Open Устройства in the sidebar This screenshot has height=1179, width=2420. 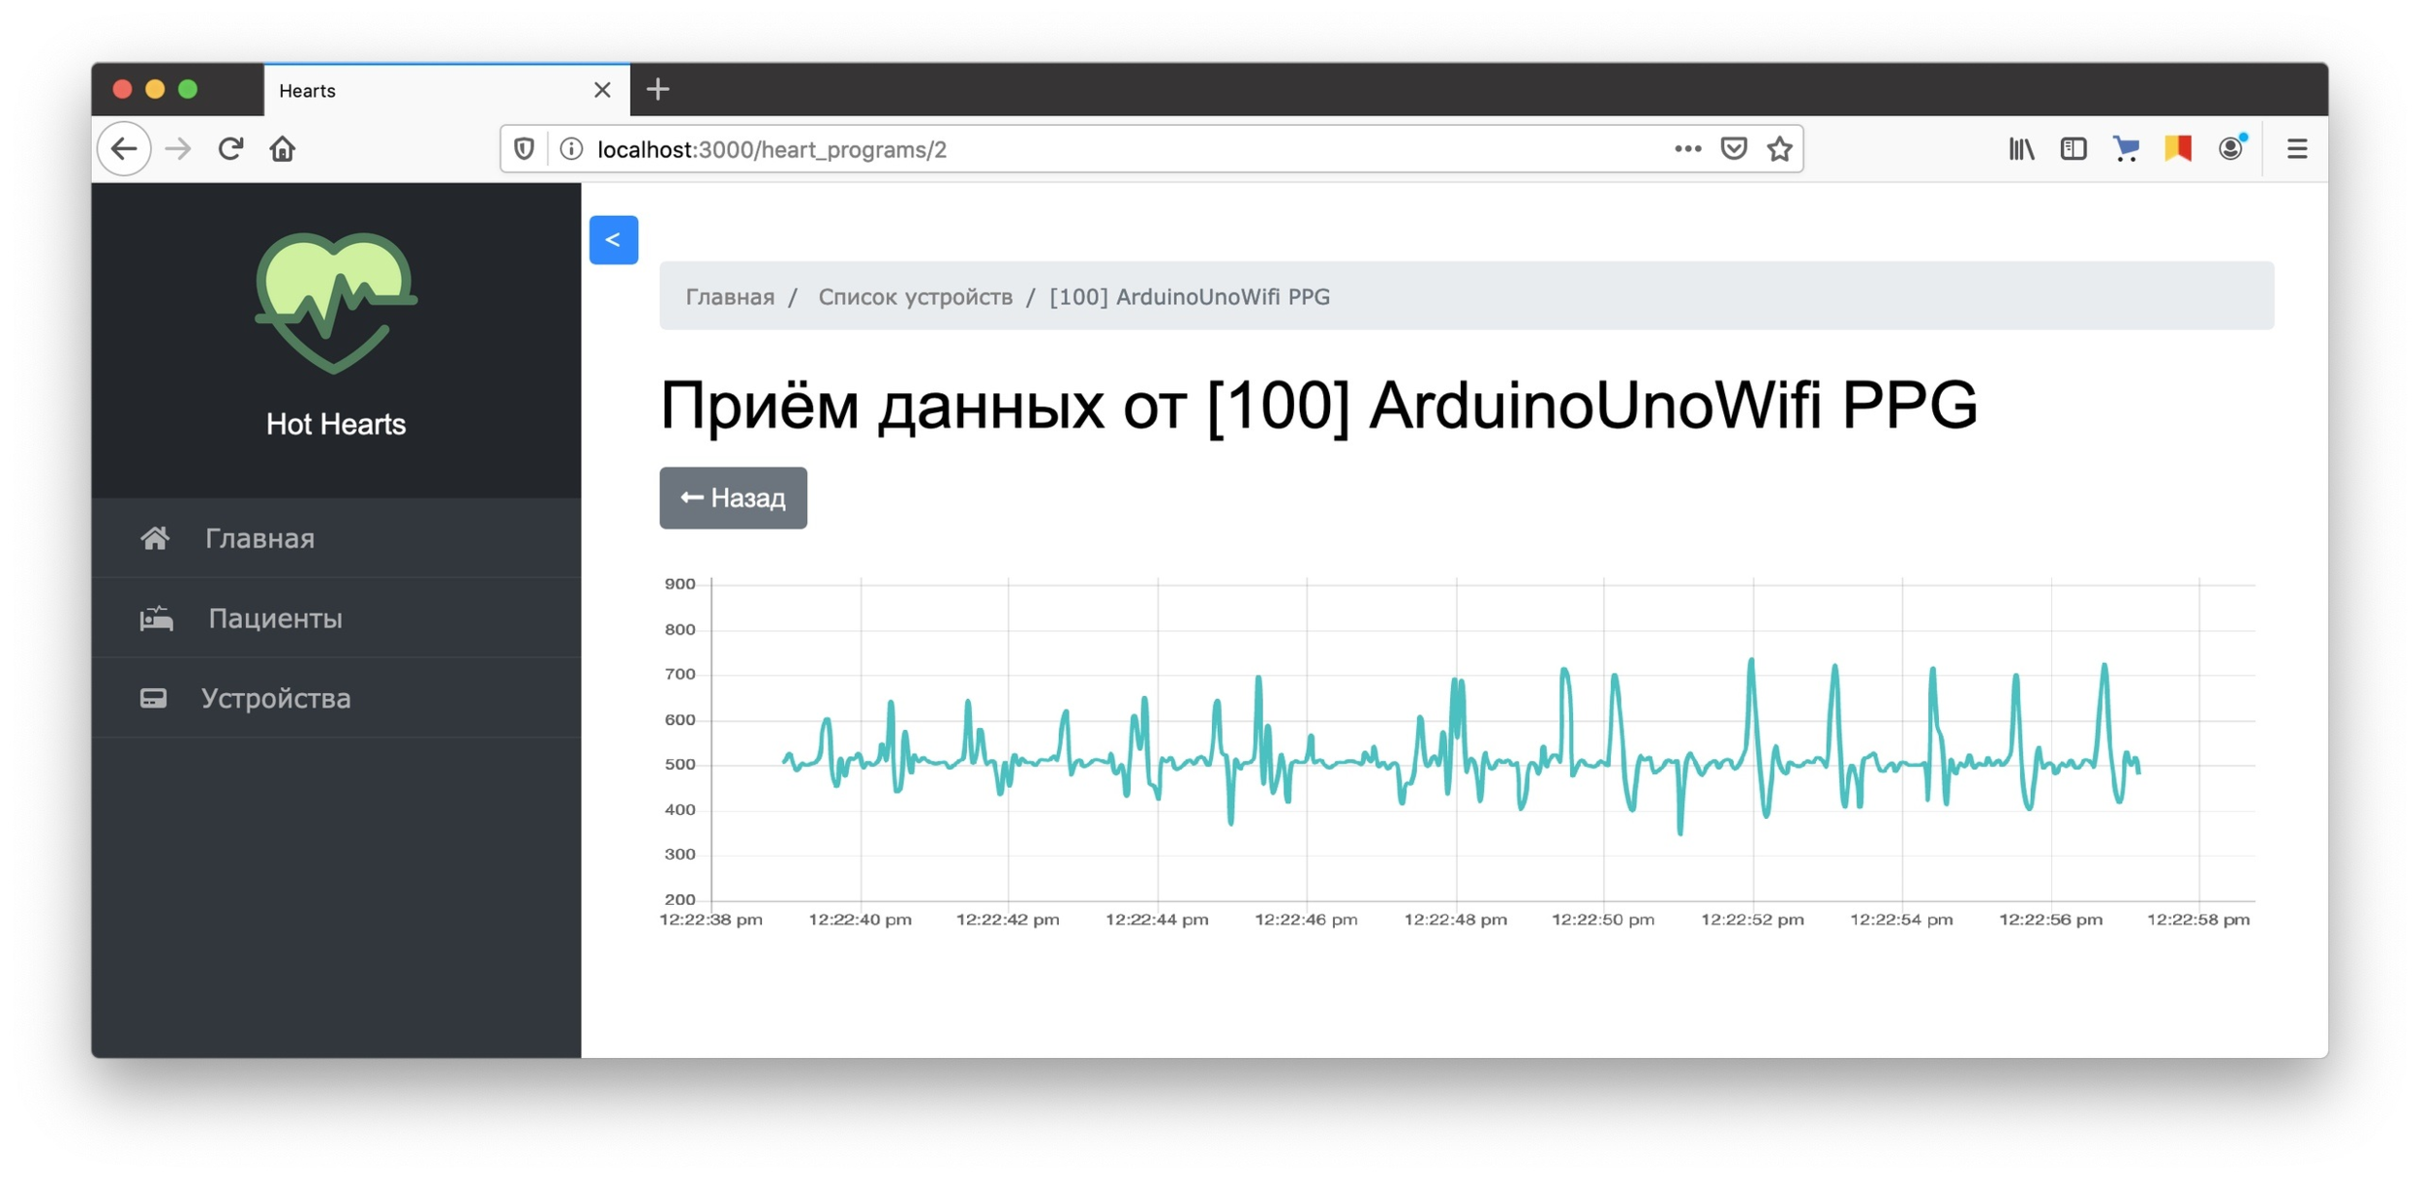coord(275,698)
